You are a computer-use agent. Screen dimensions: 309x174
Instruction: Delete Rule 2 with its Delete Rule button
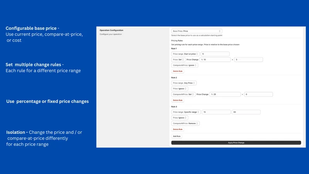178,100
